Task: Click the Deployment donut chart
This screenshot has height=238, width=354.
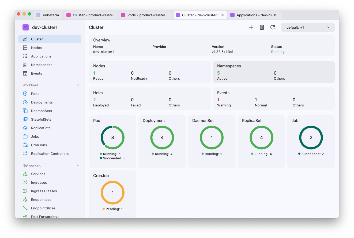Action: [x=162, y=137]
